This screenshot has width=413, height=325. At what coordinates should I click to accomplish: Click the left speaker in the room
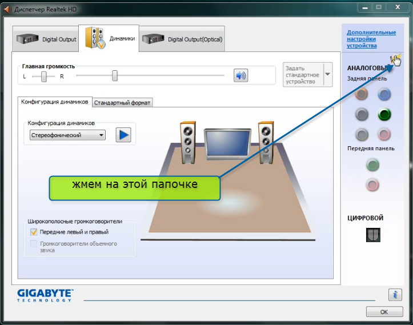[x=188, y=142]
